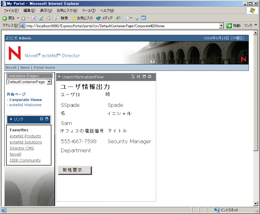Click the ホーム (Home) toolbar icon
Viewport: 260px width, 214px height.
[48, 18]
